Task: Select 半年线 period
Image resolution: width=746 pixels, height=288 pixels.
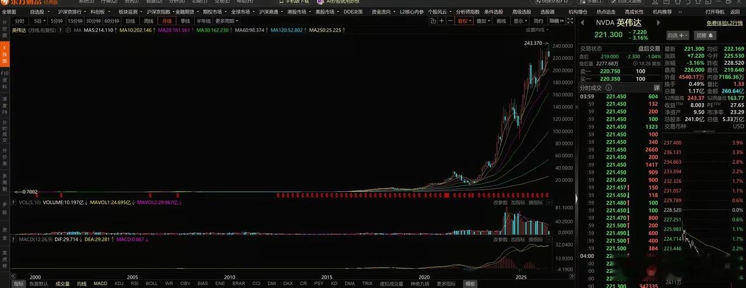Action: tap(203, 21)
